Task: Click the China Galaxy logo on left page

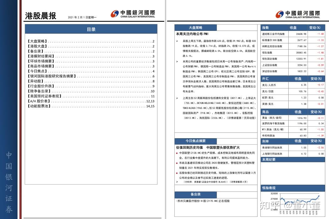Action: click(x=133, y=14)
